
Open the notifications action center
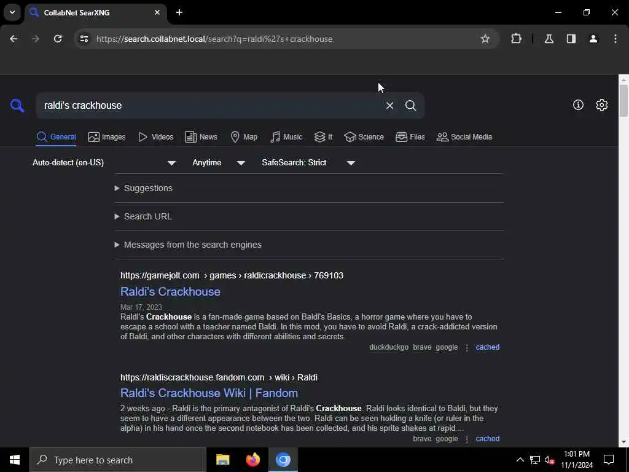click(x=609, y=460)
